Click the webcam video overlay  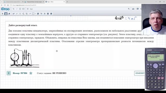click(x=154, y=19)
